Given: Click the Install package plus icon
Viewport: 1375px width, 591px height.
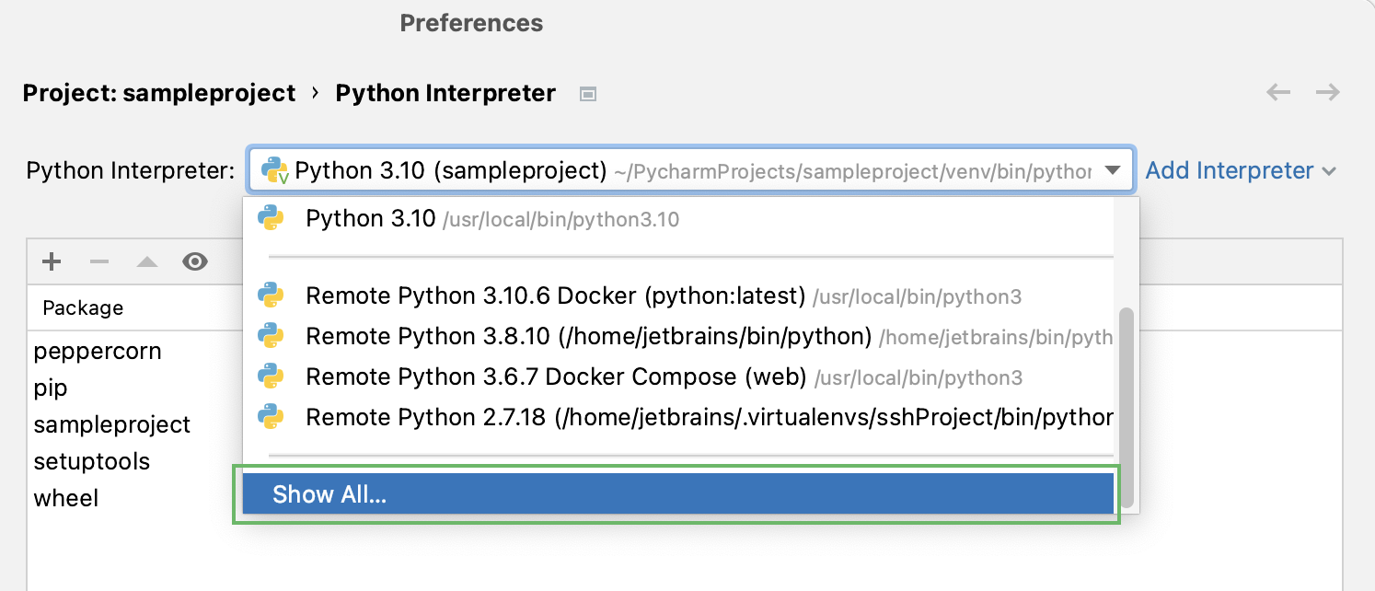Looking at the screenshot, I should click(x=52, y=261).
